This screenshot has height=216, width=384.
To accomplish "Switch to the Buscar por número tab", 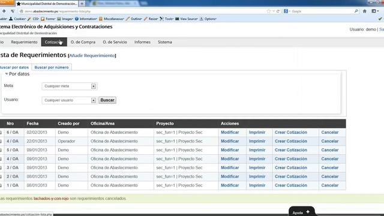I will tap(52, 67).
